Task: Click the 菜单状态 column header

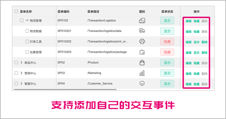Action: [167, 12]
